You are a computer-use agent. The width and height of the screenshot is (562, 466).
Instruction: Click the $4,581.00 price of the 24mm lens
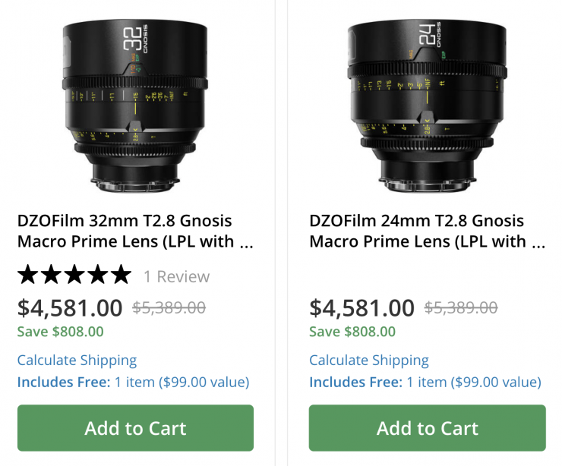tap(362, 308)
